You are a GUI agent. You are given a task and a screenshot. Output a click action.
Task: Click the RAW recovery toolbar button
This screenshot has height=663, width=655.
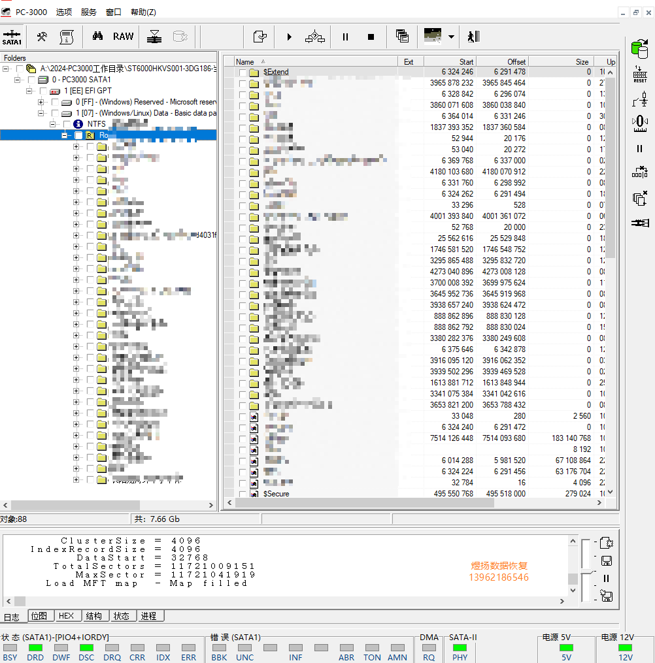tap(123, 37)
